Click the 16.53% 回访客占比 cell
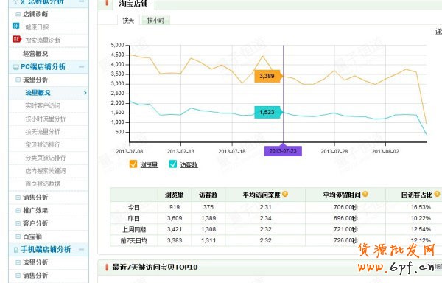This screenshot has height=283, width=442. coord(421,207)
